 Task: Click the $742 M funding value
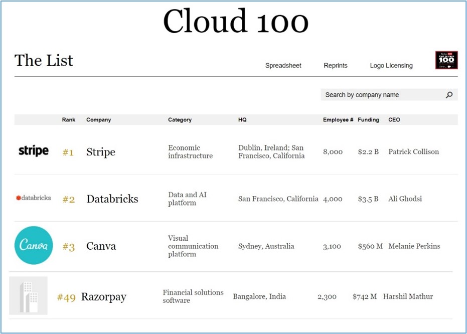(365, 296)
